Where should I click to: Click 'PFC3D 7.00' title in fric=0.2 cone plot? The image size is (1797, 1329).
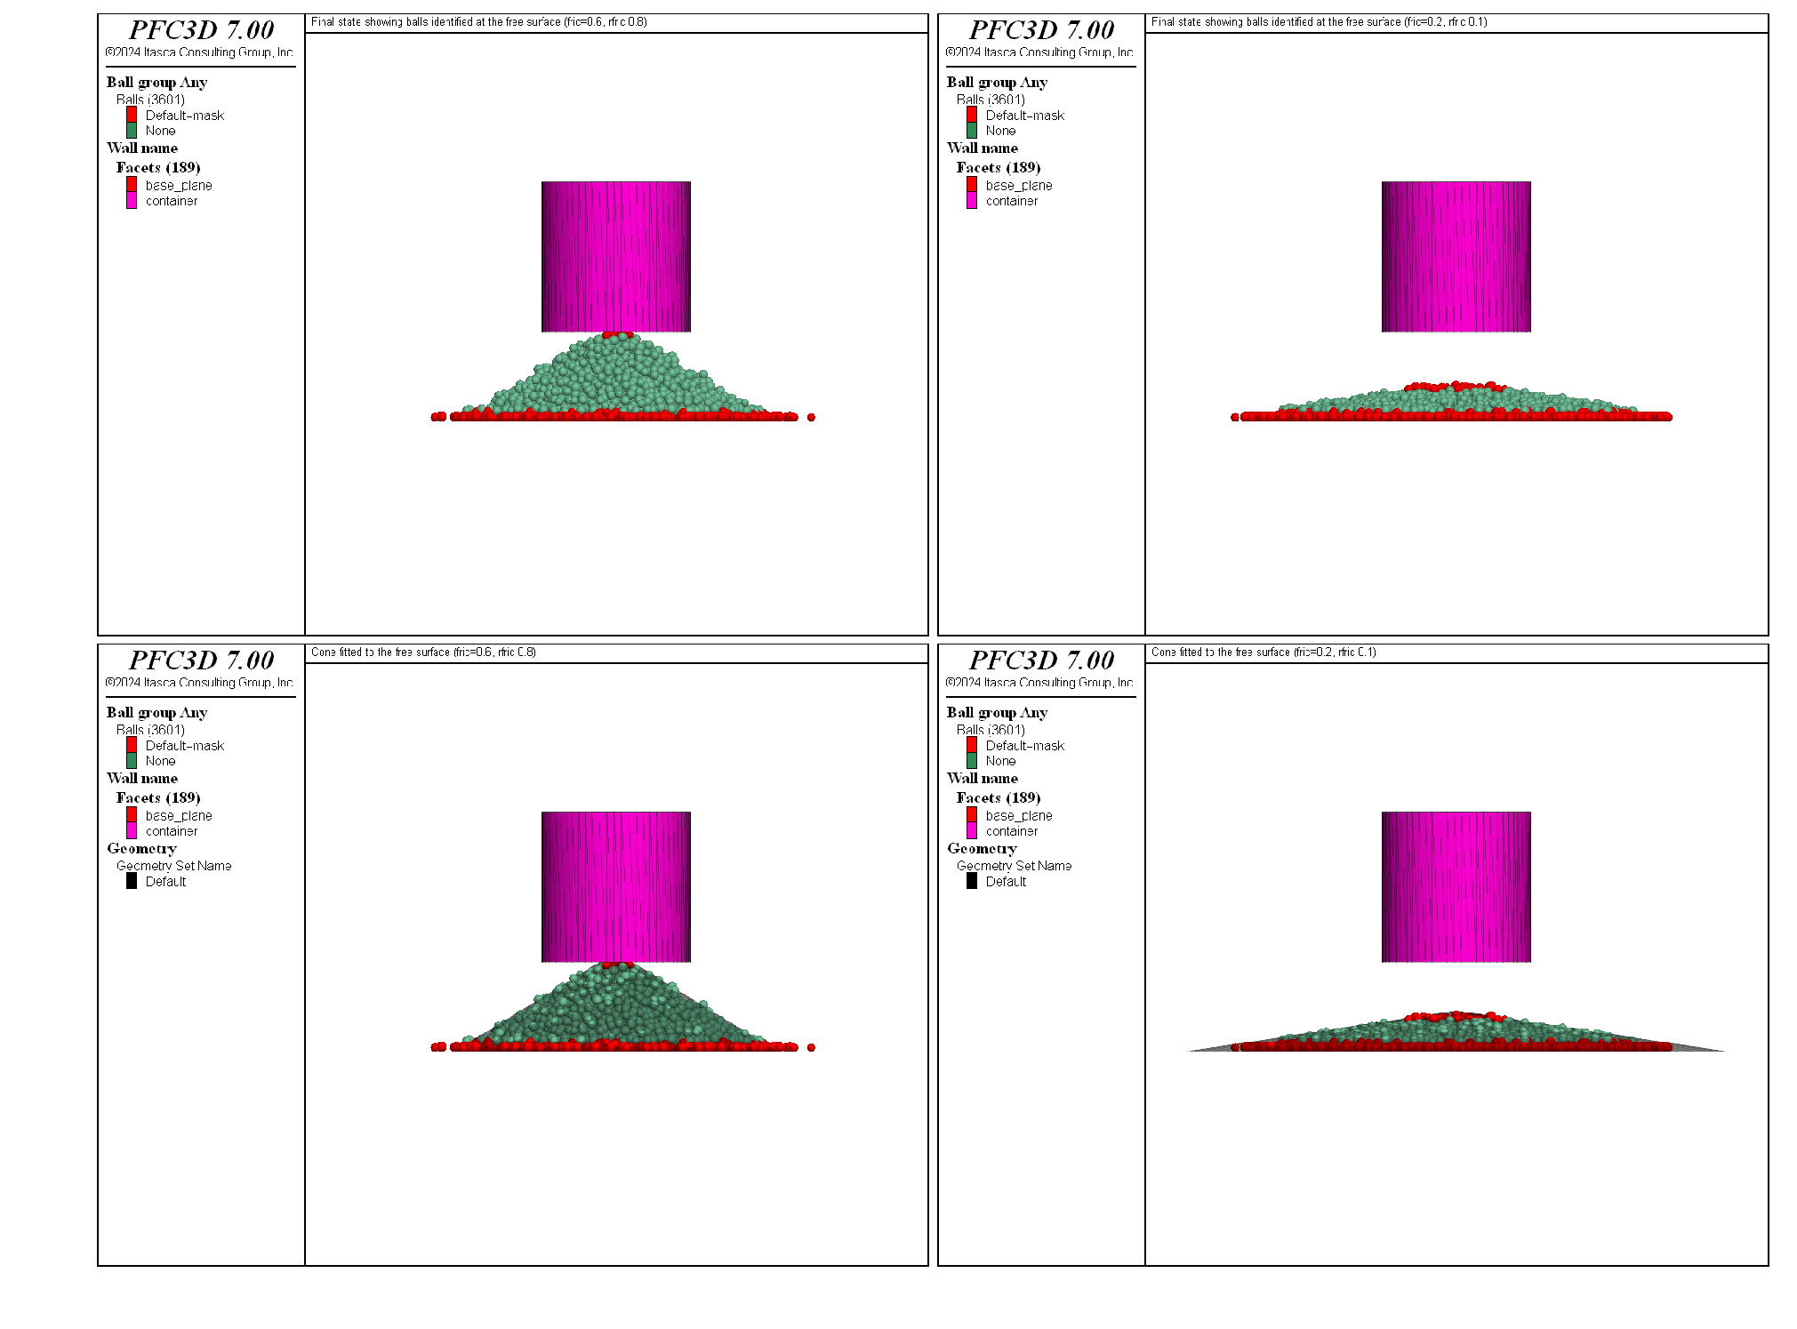1042,660
